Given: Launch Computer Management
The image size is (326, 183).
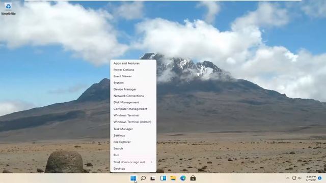Looking at the screenshot, I should 133,109.
